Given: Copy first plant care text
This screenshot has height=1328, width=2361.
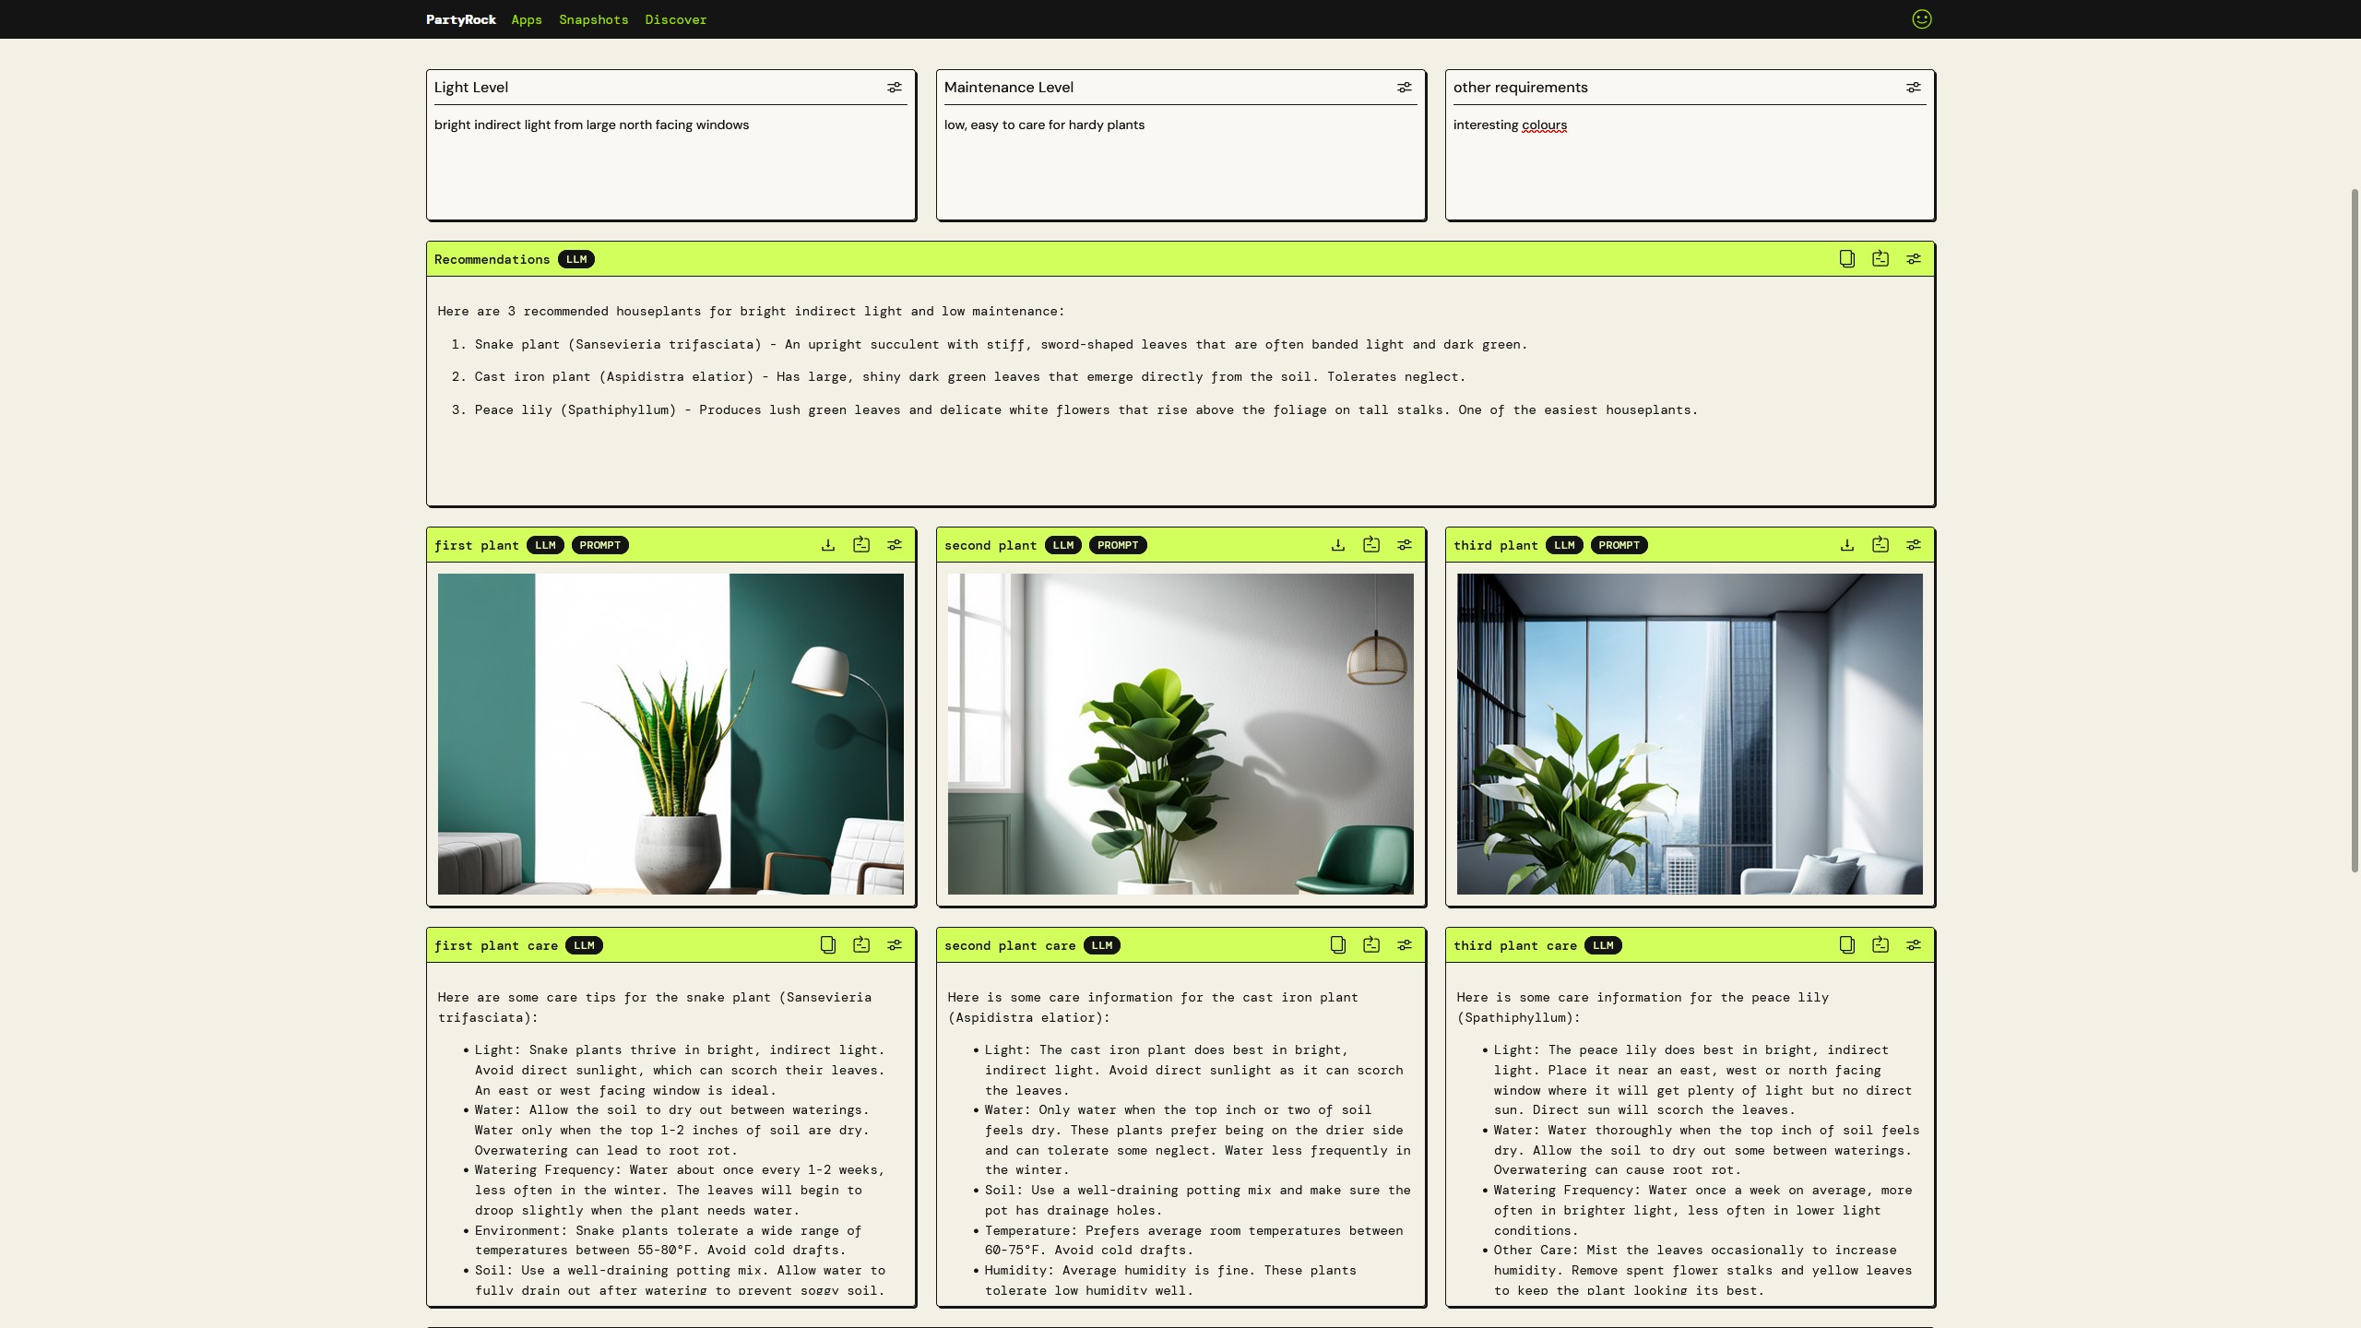Looking at the screenshot, I should pos(827,945).
